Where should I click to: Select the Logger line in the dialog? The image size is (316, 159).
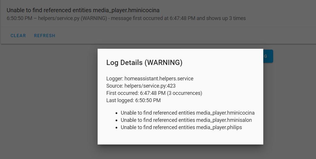click(150, 79)
